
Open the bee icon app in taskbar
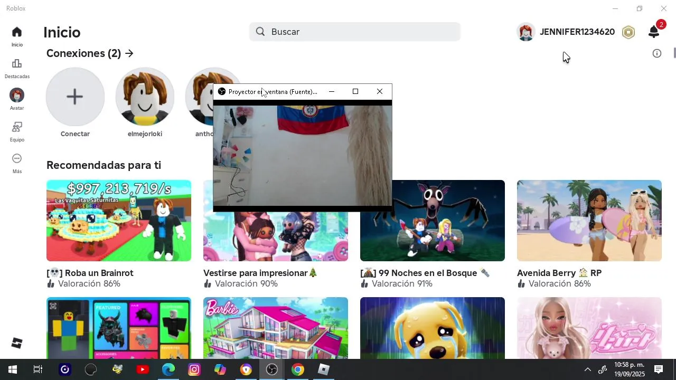click(x=117, y=369)
